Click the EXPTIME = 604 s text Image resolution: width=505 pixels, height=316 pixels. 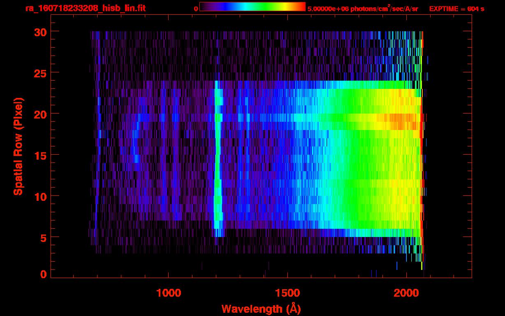(x=456, y=9)
